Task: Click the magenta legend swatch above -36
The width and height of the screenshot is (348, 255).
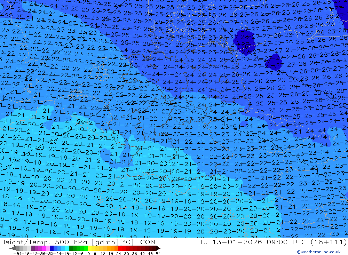Action: 44,248
